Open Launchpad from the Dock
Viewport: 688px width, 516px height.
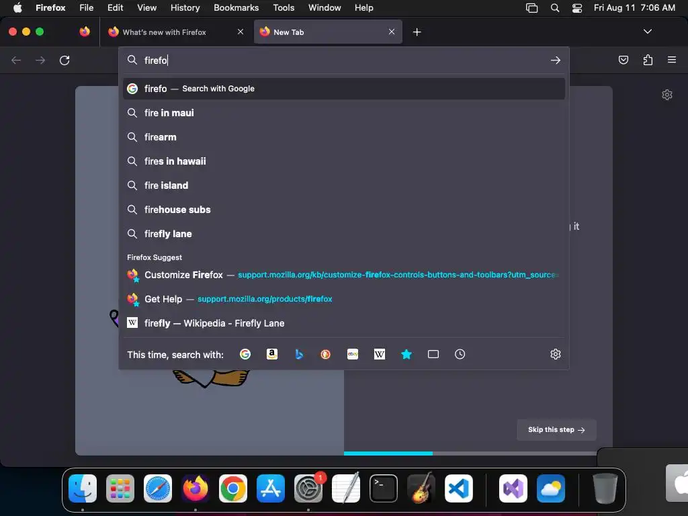(120, 488)
